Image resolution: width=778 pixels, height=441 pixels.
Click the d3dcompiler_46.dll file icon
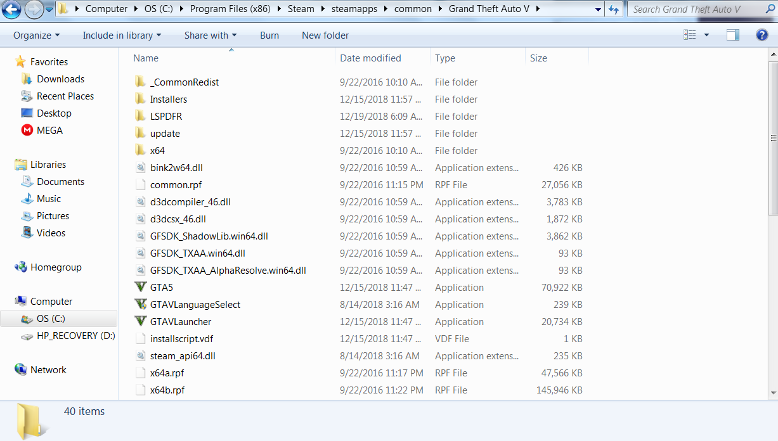click(141, 201)
